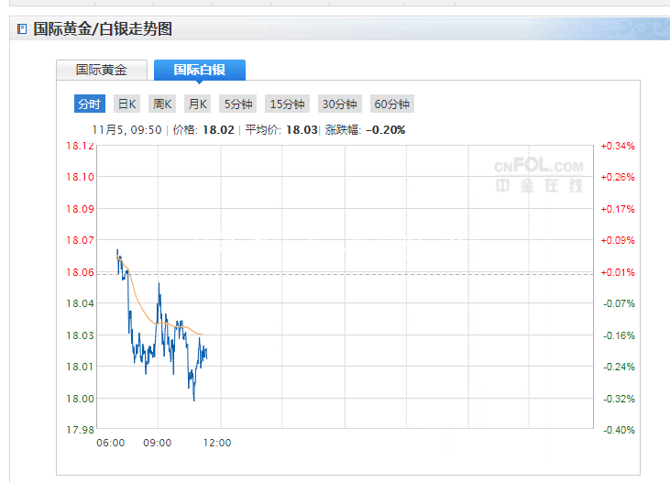Choose the 分时 chart view
Viewport: 670px width, 483px height.
click(x=90, y=104)
